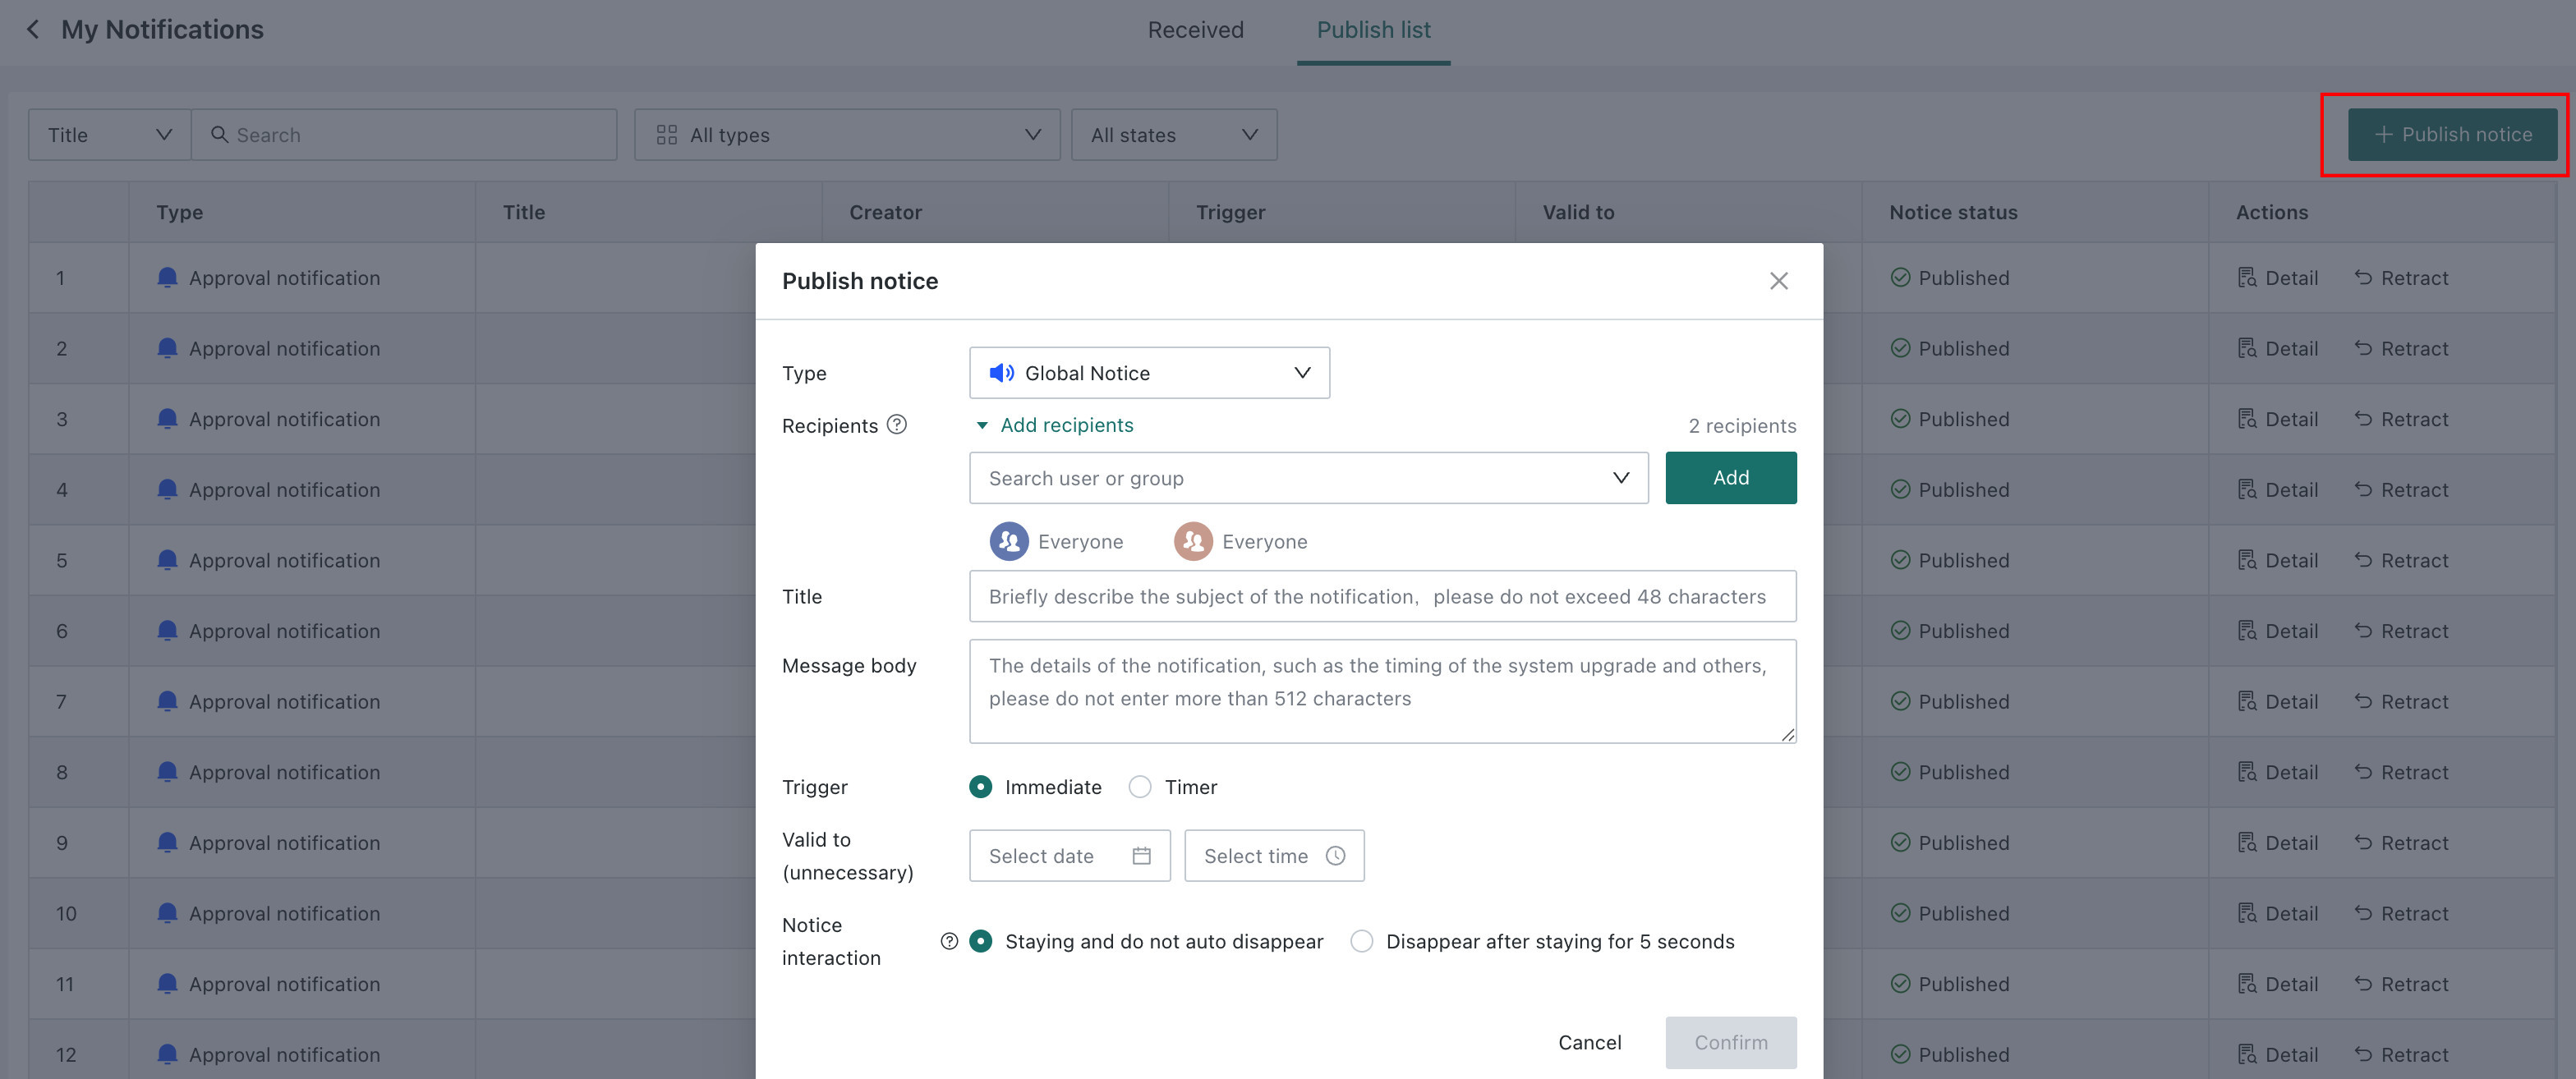Open the All types filter dropdown

click(847, 135)
